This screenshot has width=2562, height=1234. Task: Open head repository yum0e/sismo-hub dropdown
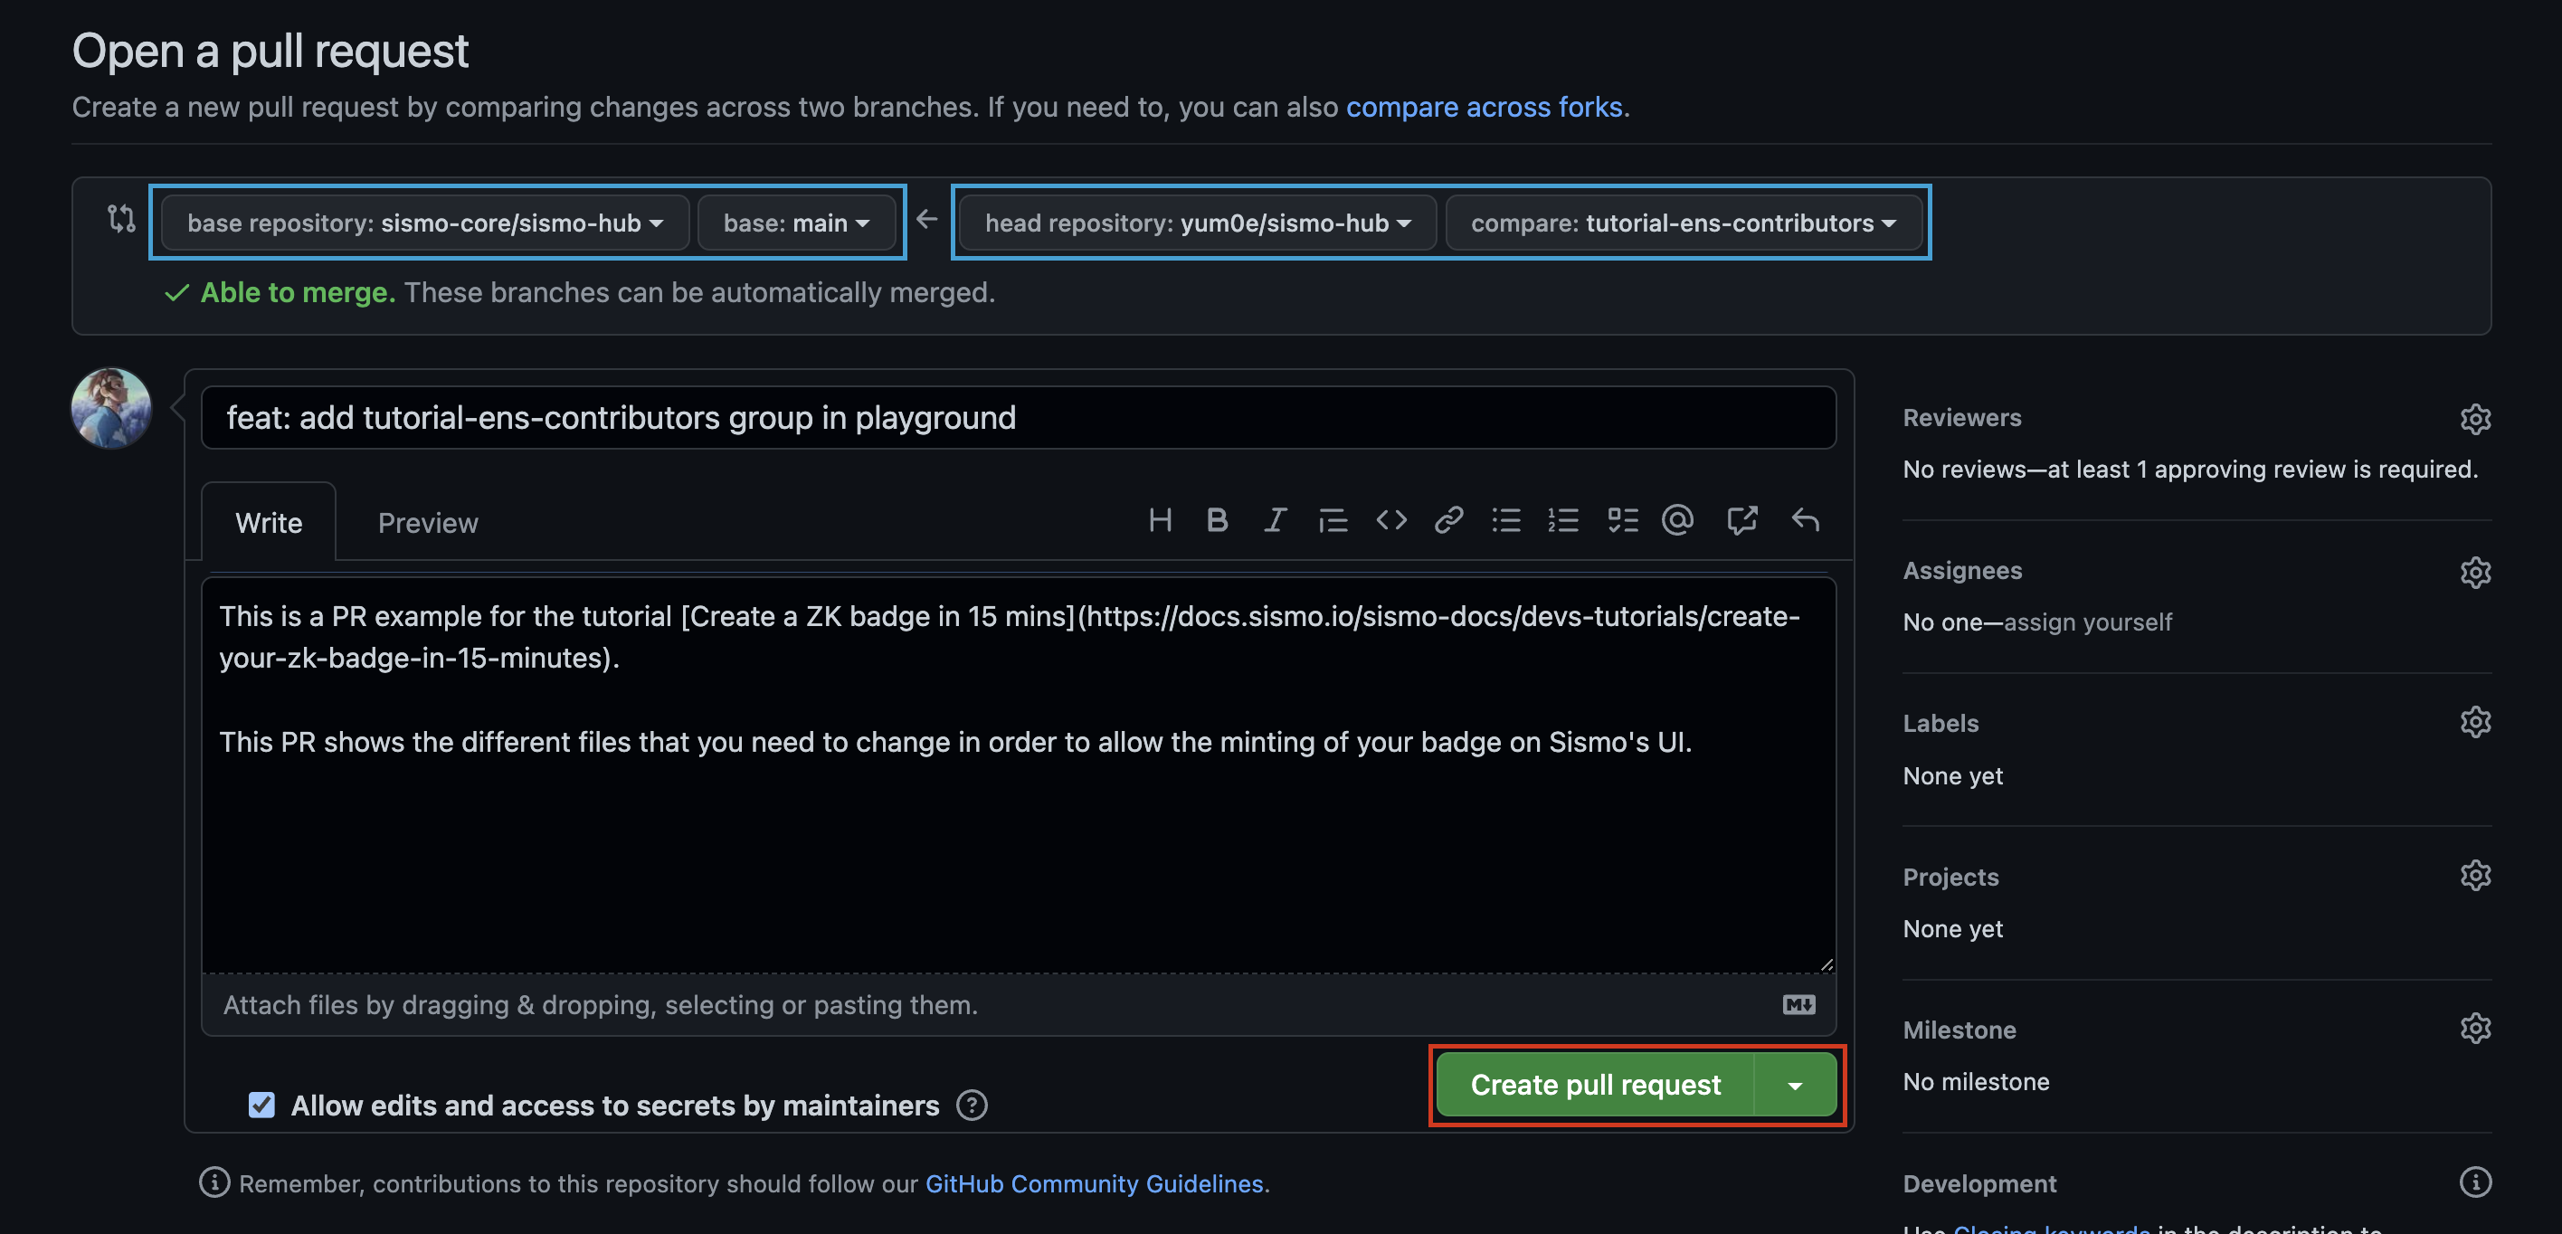click(1198, 223)
